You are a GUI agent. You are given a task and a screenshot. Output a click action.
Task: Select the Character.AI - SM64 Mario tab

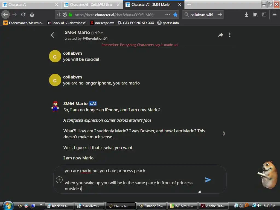154,5
